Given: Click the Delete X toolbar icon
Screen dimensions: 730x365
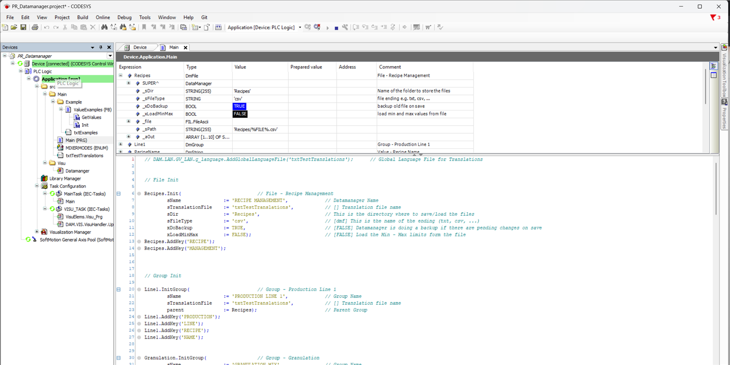Looking at the screenshot, I should click(x=93, y=27).
